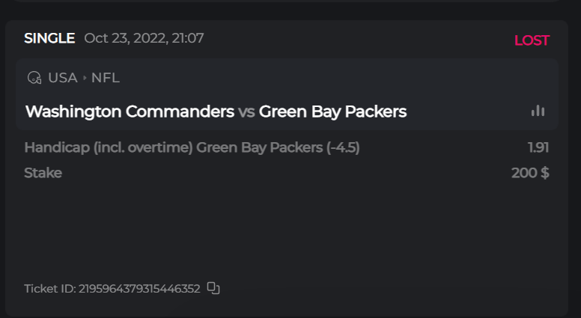Click the Stake label
Viewport: 581px width, 318px height.
coord(43,173)
